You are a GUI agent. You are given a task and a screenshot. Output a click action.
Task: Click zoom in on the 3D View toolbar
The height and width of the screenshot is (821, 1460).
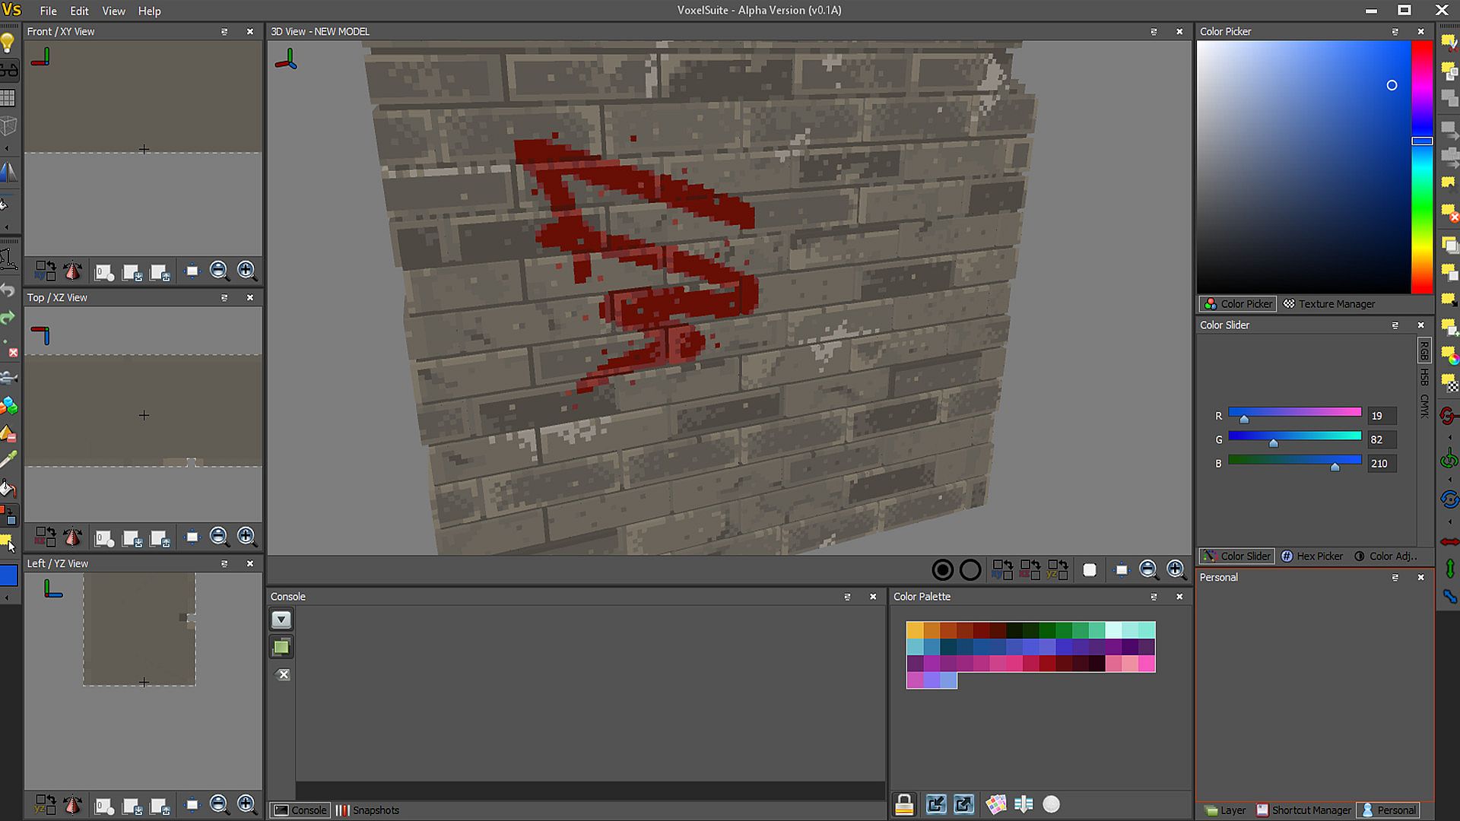pos(1176,569)
